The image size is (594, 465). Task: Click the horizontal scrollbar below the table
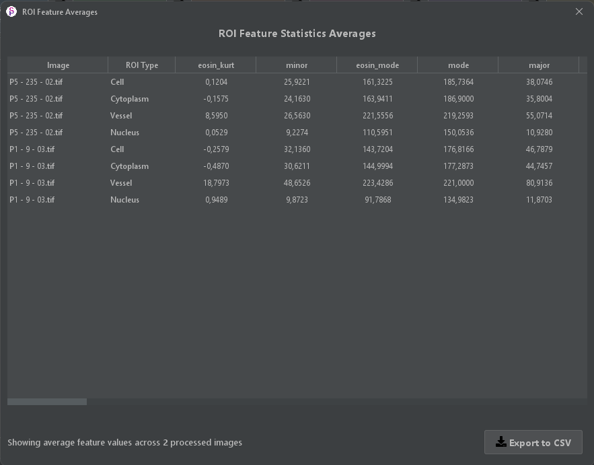click(45, 400)
